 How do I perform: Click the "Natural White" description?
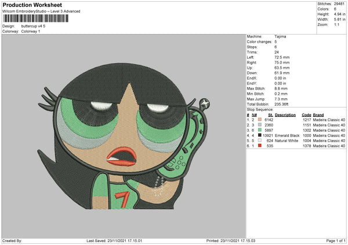[x=287, y=140]
